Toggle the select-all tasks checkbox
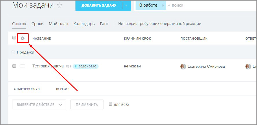This screenshot has height=125, width=257. coord(14,38)
